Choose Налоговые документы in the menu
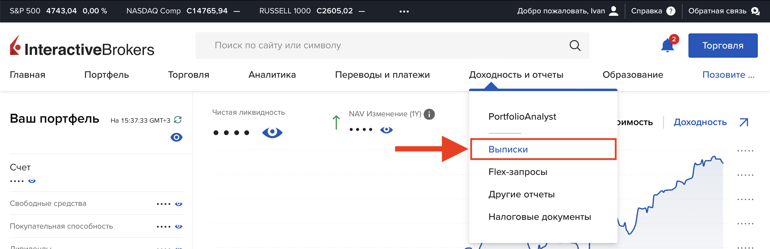 point(539,217)
